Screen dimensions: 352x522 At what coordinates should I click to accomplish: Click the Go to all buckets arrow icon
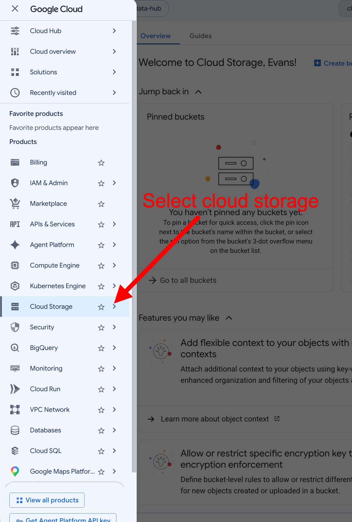coord(153,280)
